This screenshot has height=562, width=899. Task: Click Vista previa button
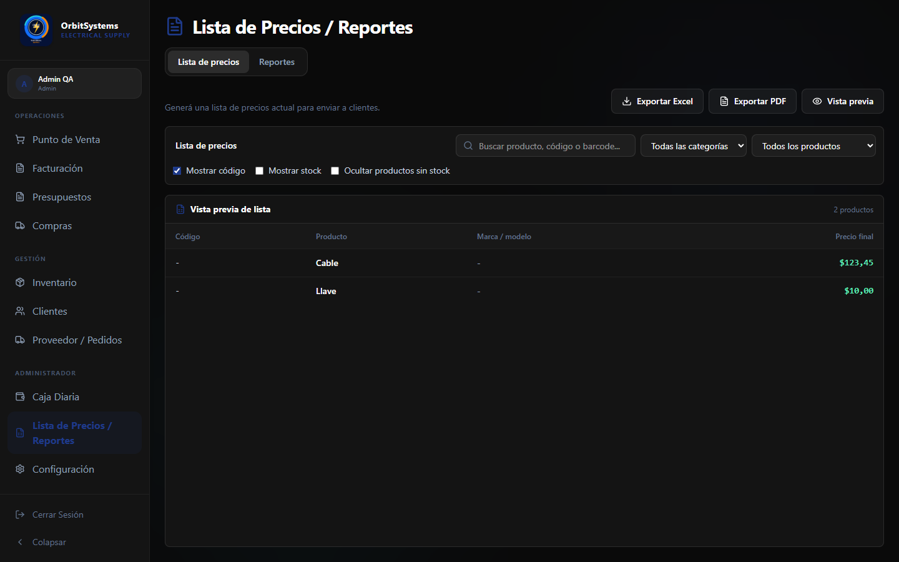[842, 101]
